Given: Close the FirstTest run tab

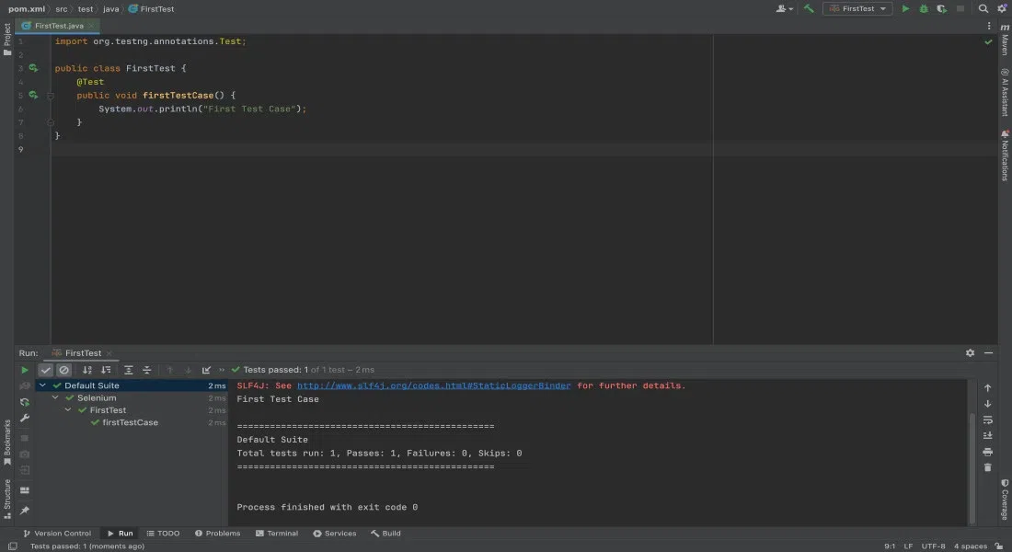Looking at the screenshot, I should [109, 353].
